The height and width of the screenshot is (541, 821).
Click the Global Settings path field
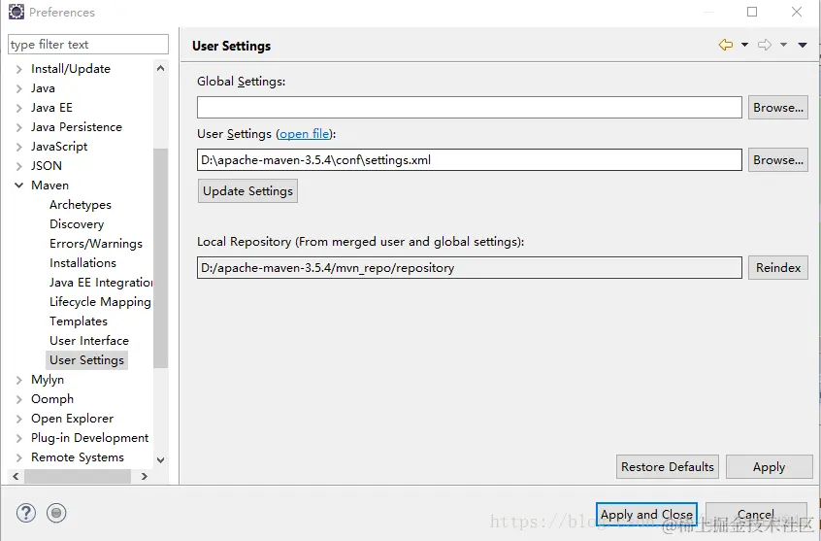(470, 108)
